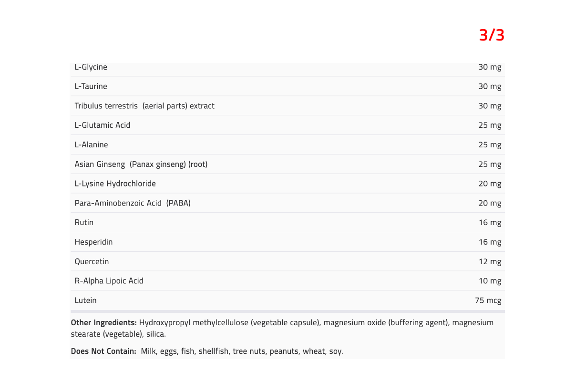Select the L-Glycine ingredient row
This screenshot has width=575, height=391.
coord(287,67)
